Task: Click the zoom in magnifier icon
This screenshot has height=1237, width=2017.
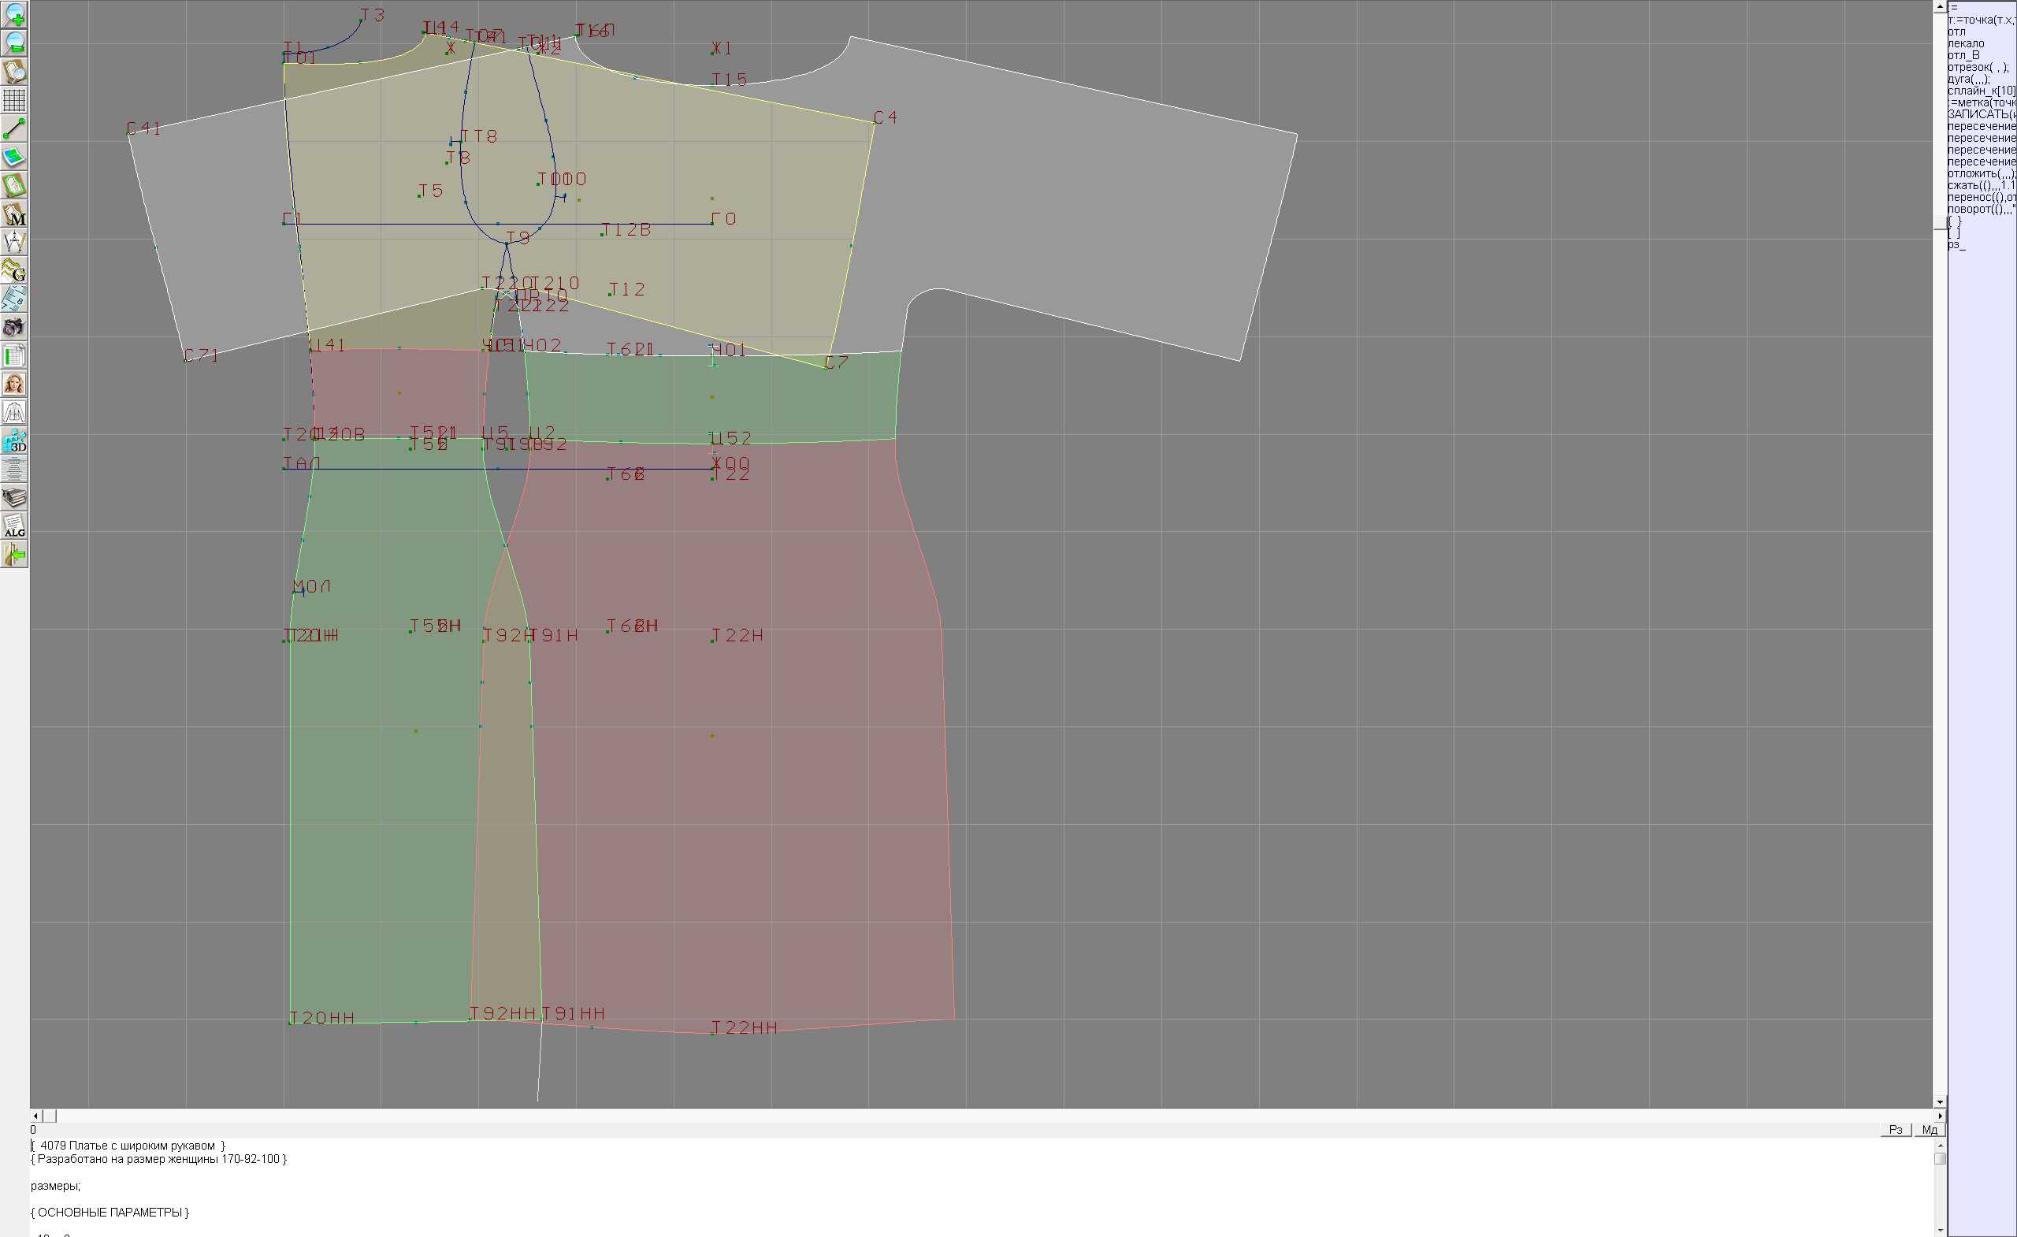Action: click(x=14, y=15)
